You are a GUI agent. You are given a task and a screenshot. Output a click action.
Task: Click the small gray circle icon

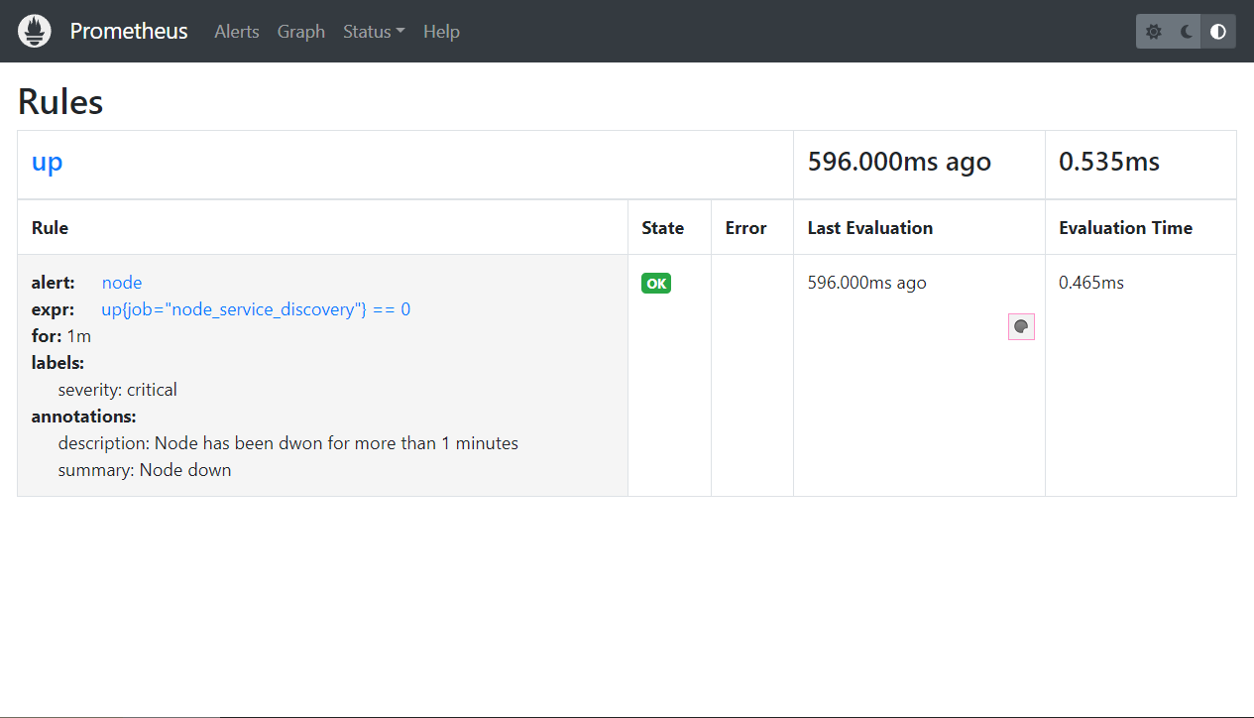point(1021,326)
